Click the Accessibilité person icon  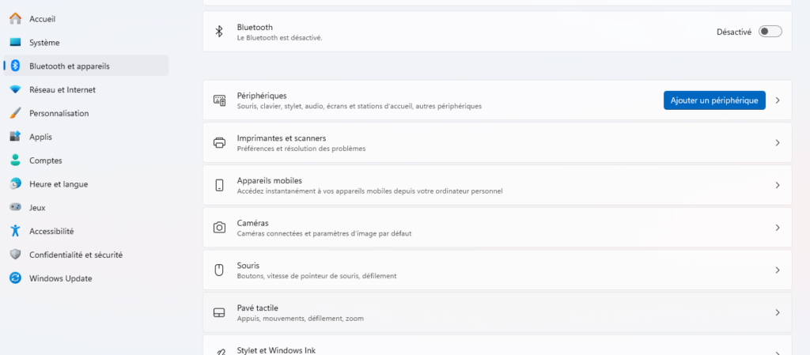(15, 231)
